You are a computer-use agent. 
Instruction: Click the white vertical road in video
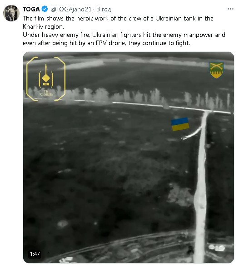pos(201,186)
